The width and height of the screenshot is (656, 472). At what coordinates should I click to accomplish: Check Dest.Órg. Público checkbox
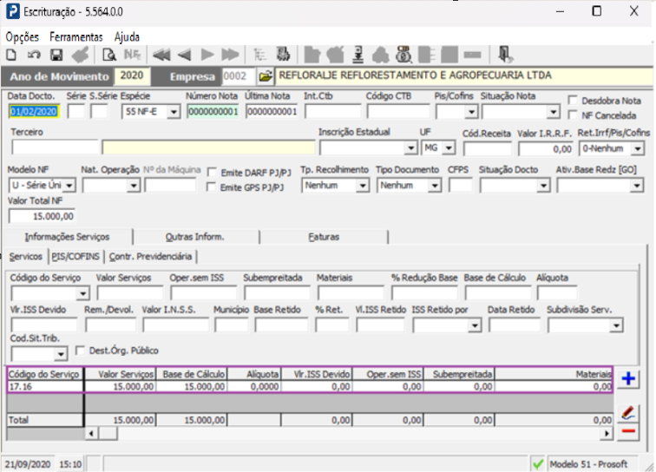(81, 351)
